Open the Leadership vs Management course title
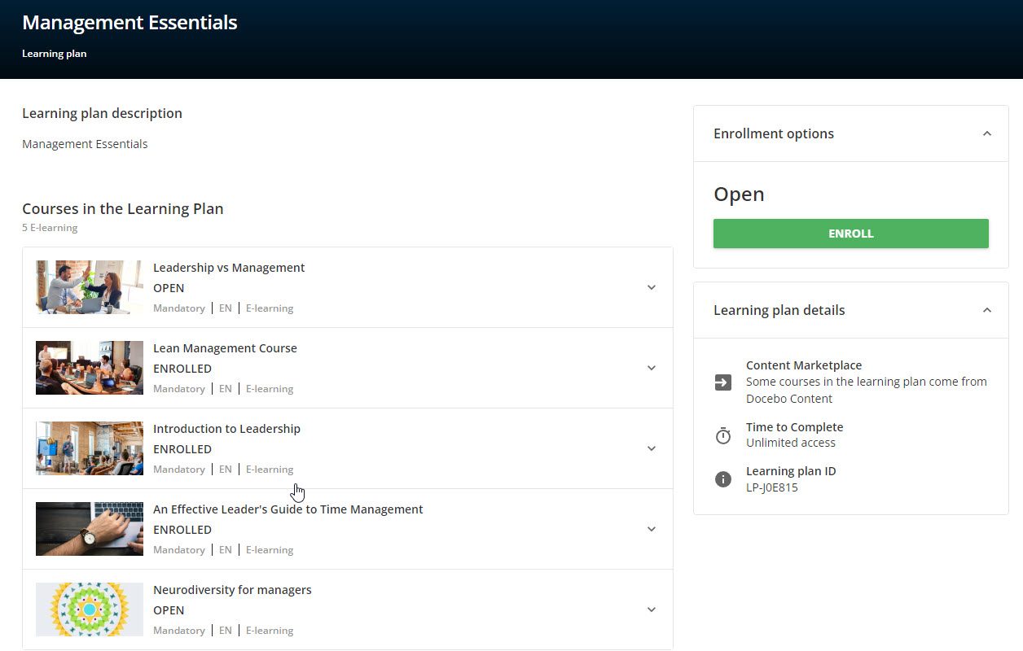This screenshot has height=651, width=1023. (229, 268)
